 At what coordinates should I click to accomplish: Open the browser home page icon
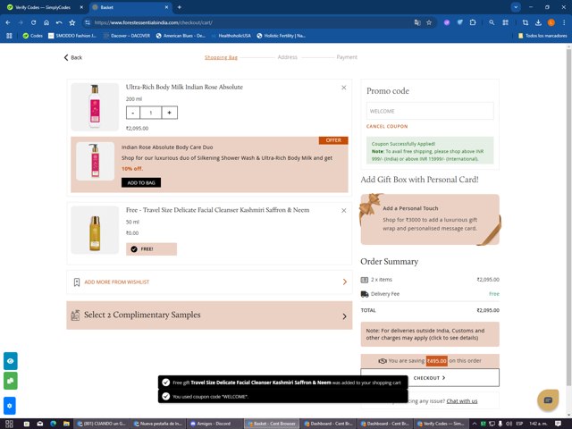coord(46,22)
